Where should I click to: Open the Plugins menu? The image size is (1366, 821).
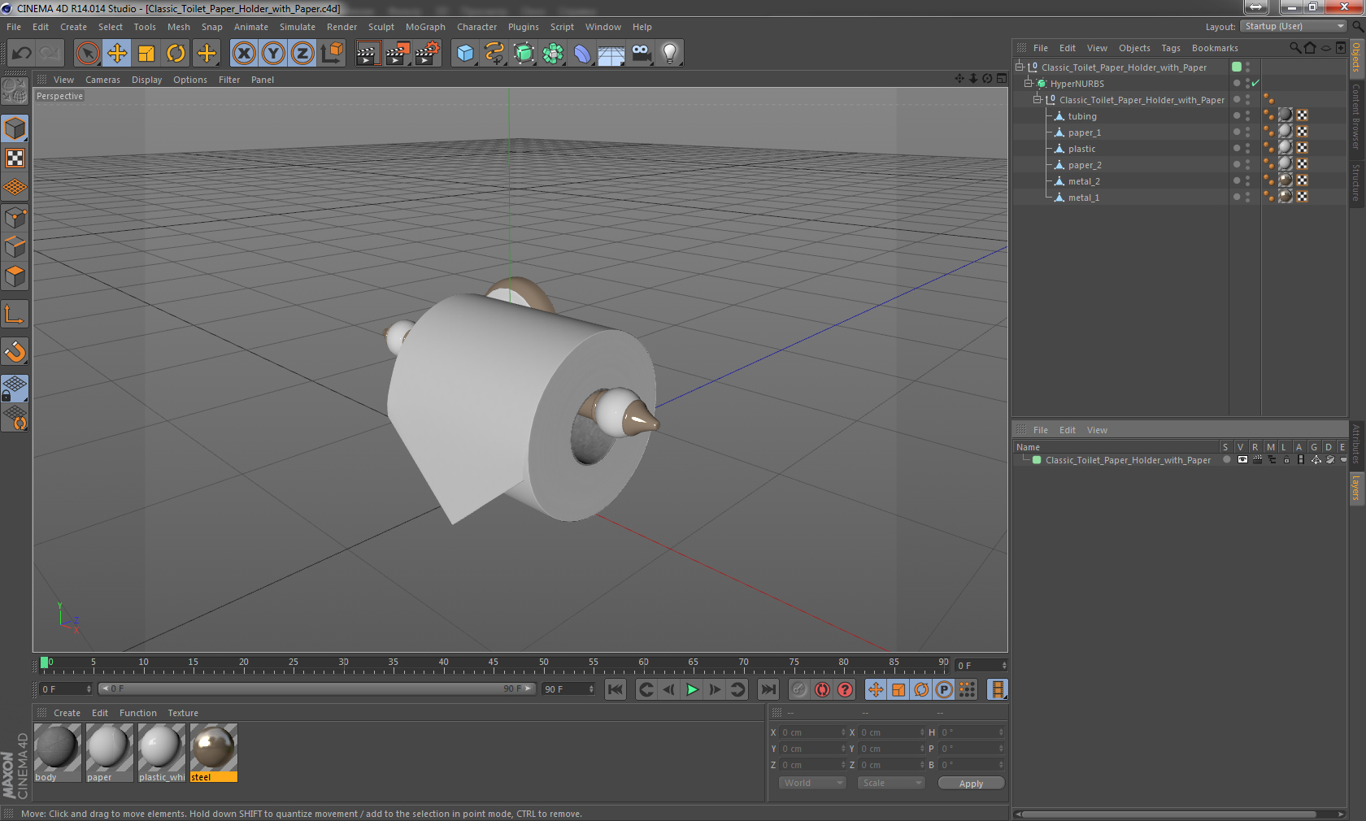pos(524,27)
